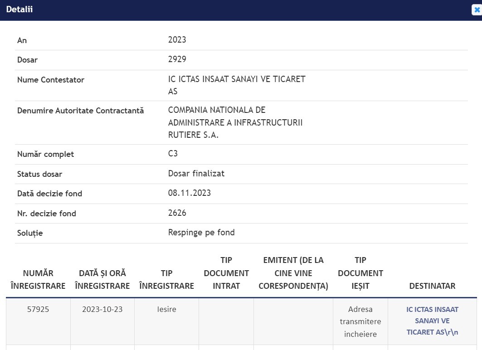Click the TIP DOCUMENT INTRAT header
The image size is (482, 350).
coord(226,273)
